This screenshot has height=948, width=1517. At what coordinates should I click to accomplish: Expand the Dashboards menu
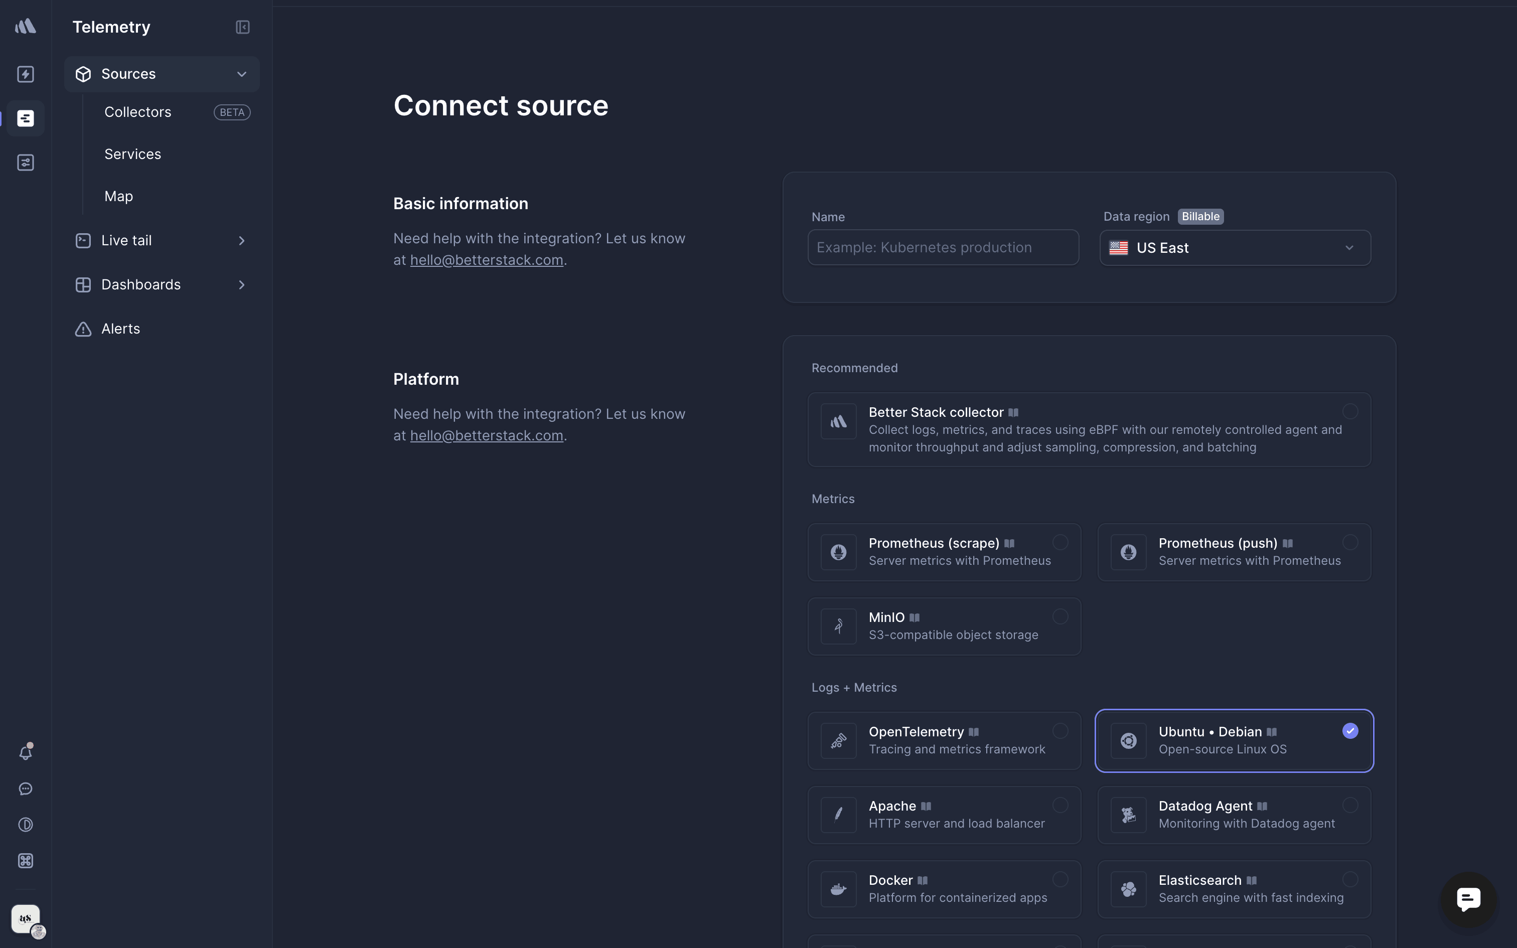pos(241,285)
